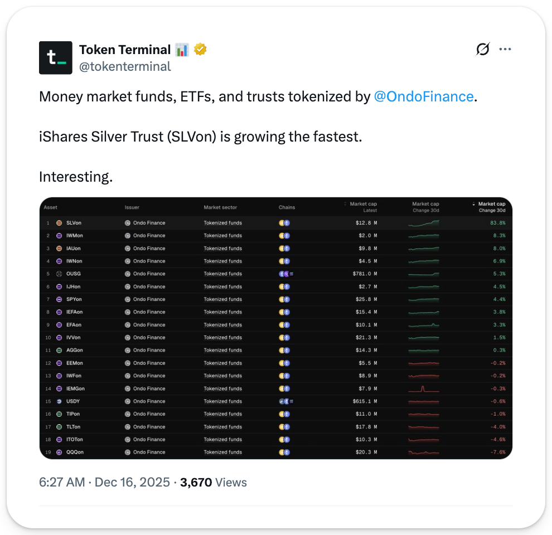Sort by Market cap Latest column
Viewport: 552px width, 535px height.
[x=362, y=207]
